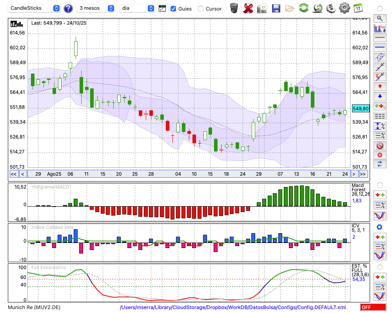Enable the Cursor checkbox
This screenshot has width=392, height=313.
[x=201, y=9]
